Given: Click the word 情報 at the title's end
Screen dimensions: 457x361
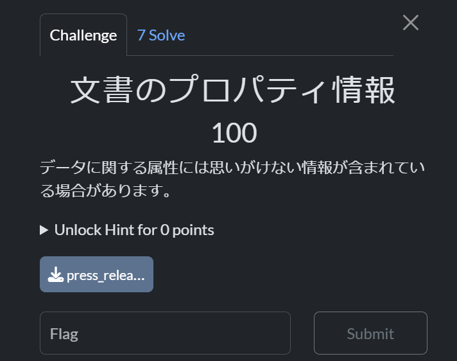Looking at the screenshot, I should [364, 90].
